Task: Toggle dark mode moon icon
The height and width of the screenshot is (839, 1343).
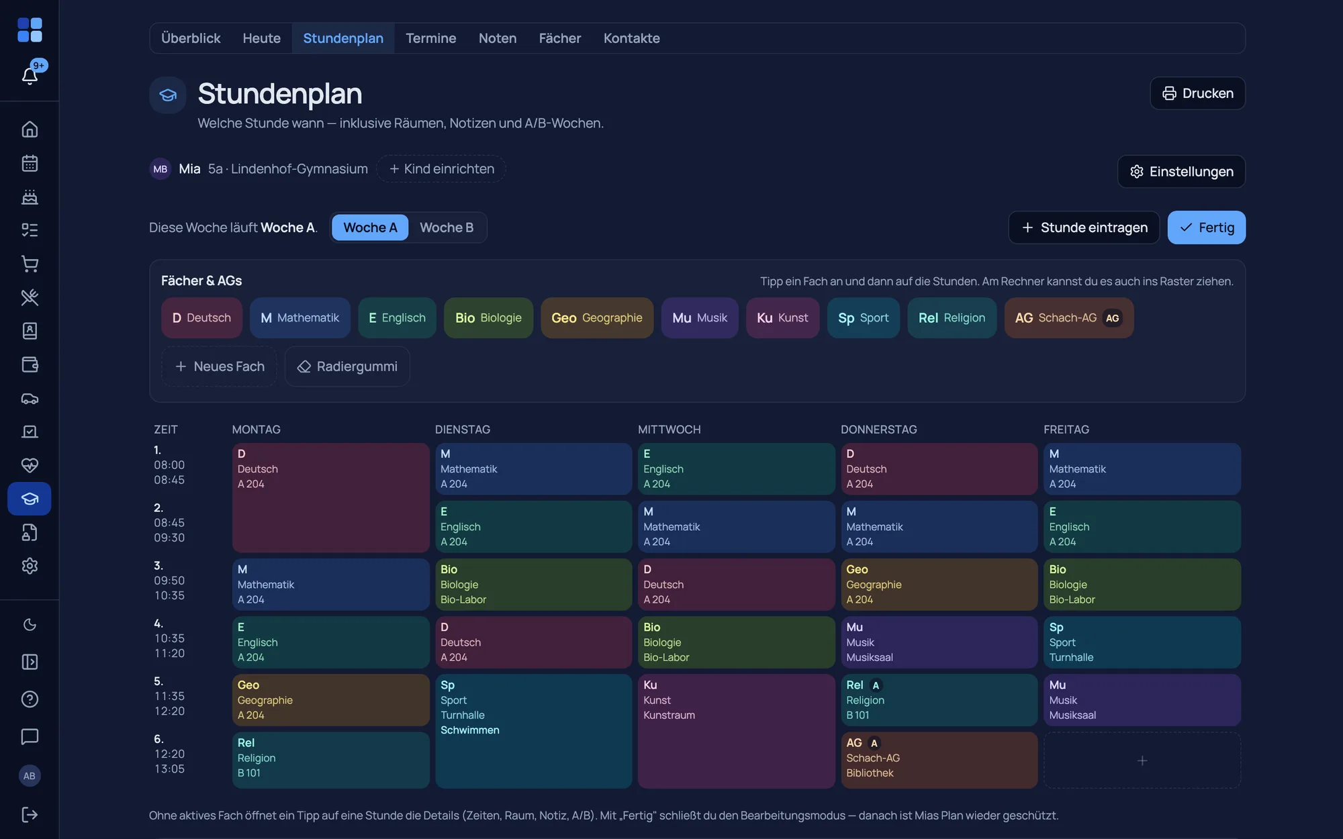Action: pyautogui.click(x=30, y=625)
